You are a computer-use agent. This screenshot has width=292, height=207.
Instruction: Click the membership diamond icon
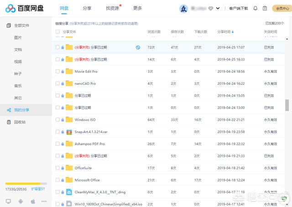click(211, 8)
